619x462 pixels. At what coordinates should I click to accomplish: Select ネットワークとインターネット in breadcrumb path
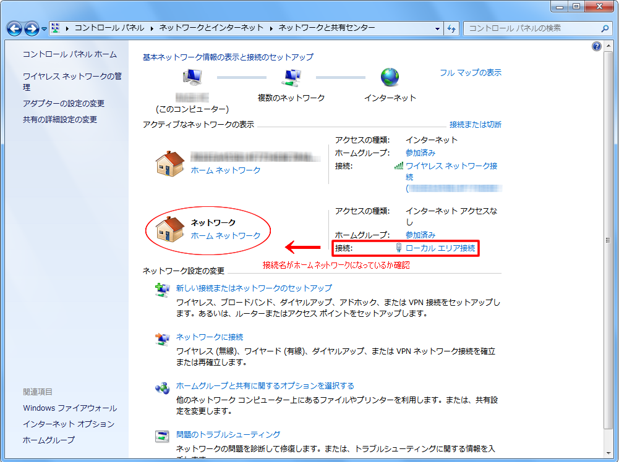[211, 28]
